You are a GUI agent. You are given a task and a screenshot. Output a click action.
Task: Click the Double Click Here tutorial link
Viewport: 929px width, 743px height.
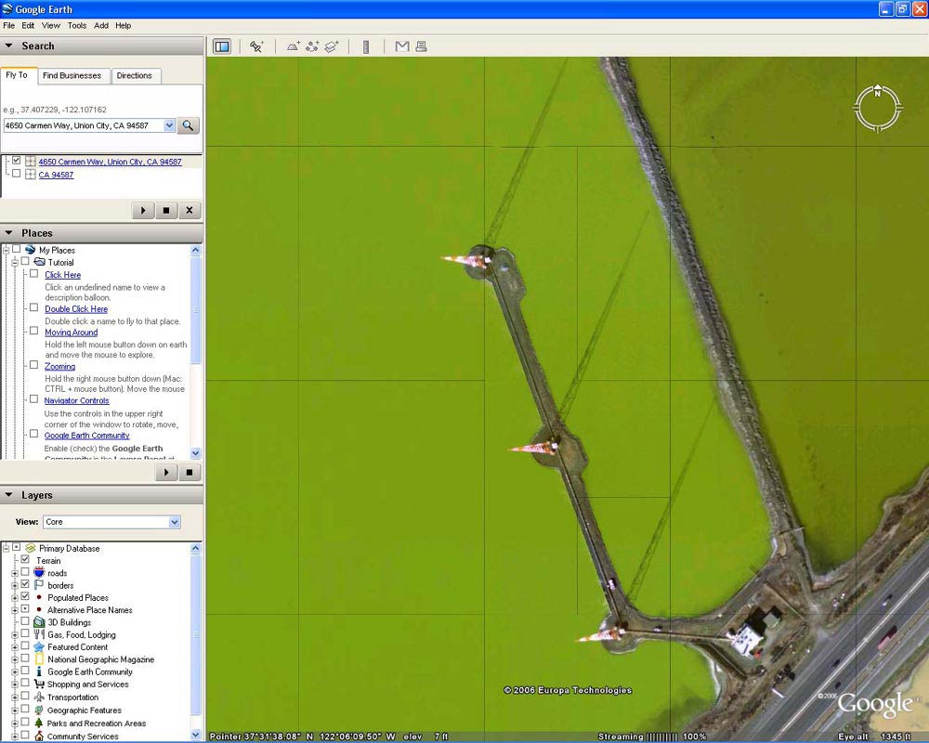(76, 309)
